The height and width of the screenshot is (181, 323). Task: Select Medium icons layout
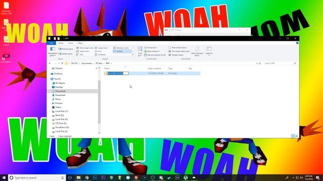(x=121, y=48)
